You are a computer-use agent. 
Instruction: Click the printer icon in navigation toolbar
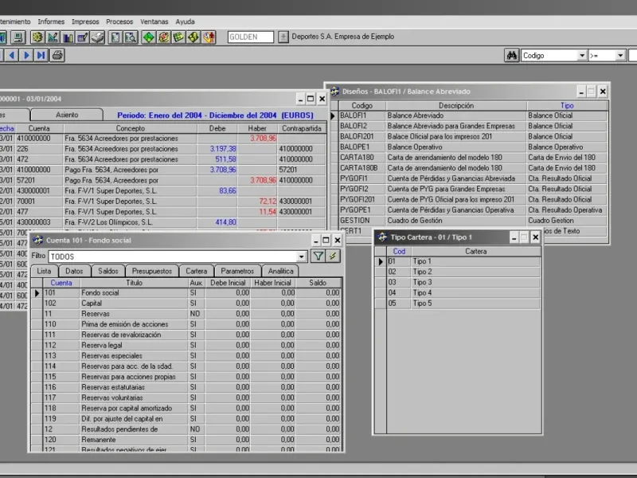pyautogui.click(x=57, y=55)
